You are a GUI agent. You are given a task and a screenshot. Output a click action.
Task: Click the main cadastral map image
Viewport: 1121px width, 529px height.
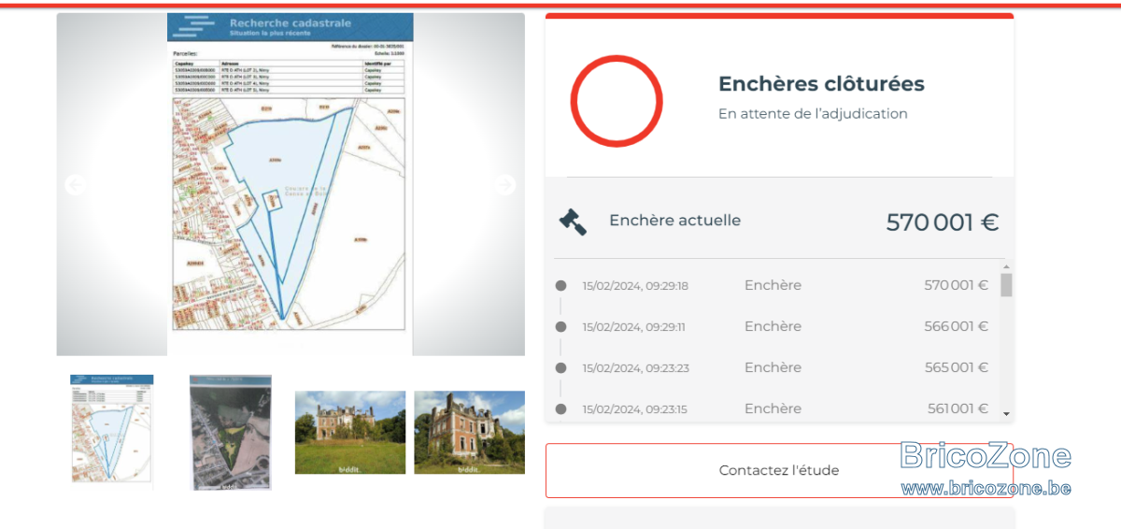click(x=290, y=185)
